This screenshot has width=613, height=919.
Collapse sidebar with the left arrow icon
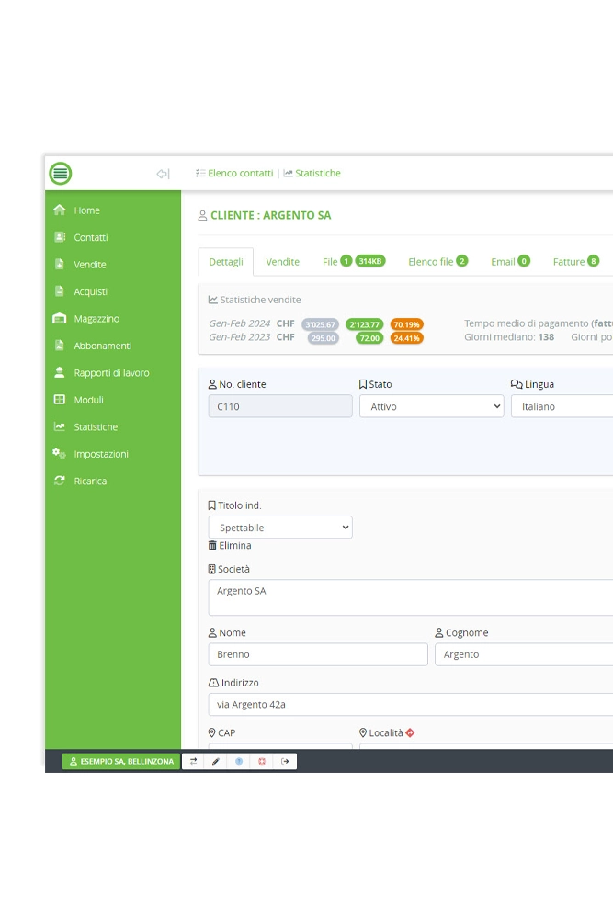coord(163,174)
